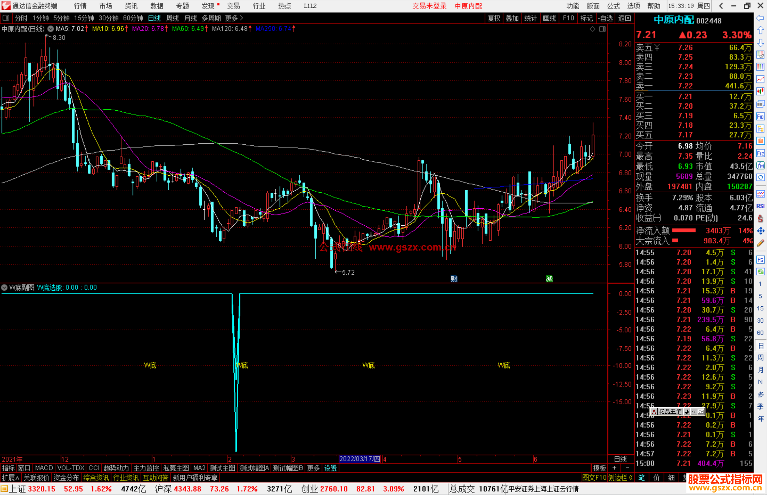Click the back arrow icon in right sidebar
This screenshot has height=495, width=767.
760,18
